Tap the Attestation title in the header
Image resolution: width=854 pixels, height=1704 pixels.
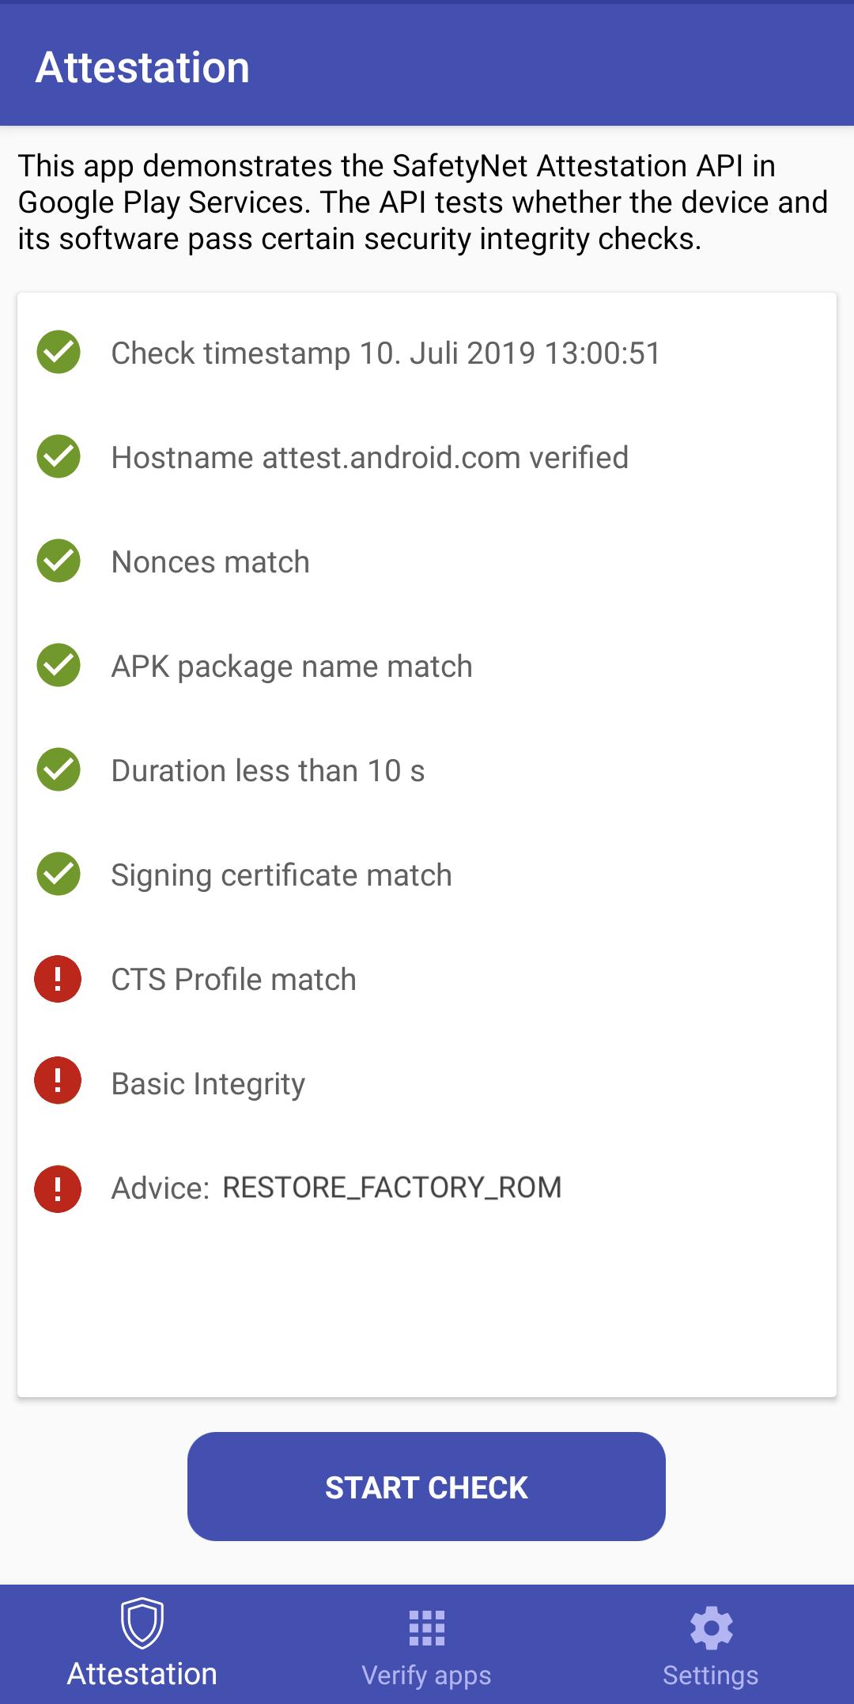click(x=142, y=67)
